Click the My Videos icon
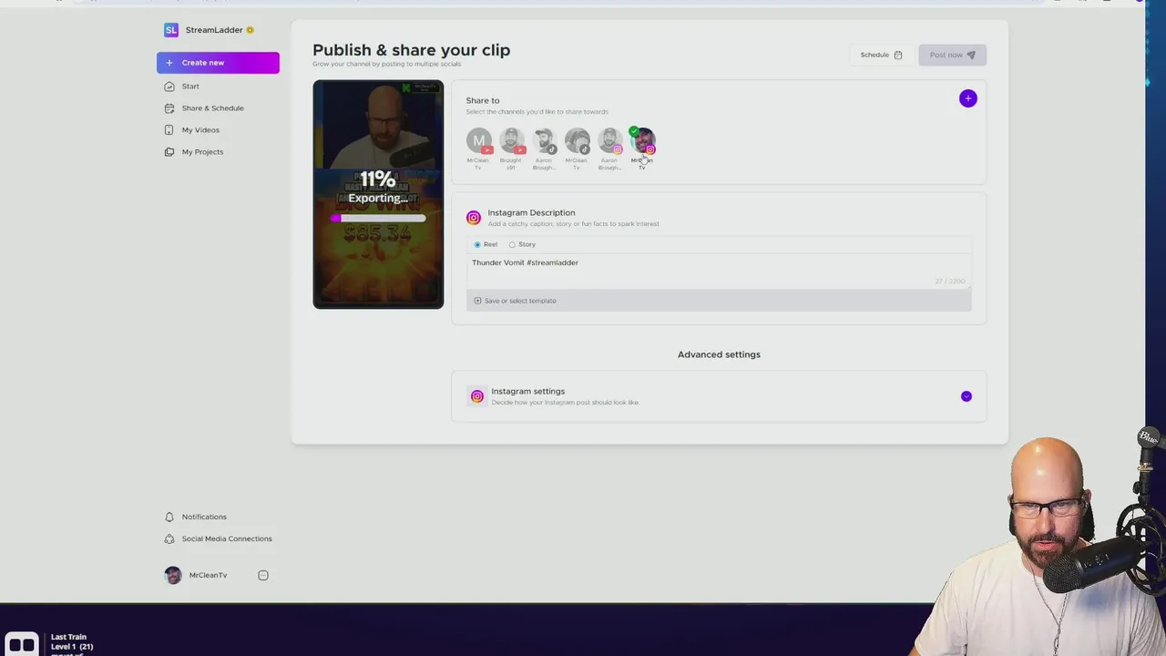This screenshot has height=656, width=1166. tap(169, 130)
